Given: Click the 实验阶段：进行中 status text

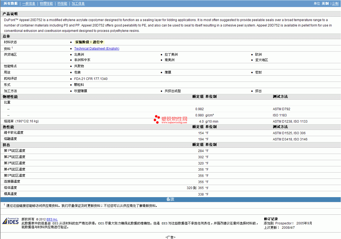Looking at the screenshot, I should click(89, 42).
